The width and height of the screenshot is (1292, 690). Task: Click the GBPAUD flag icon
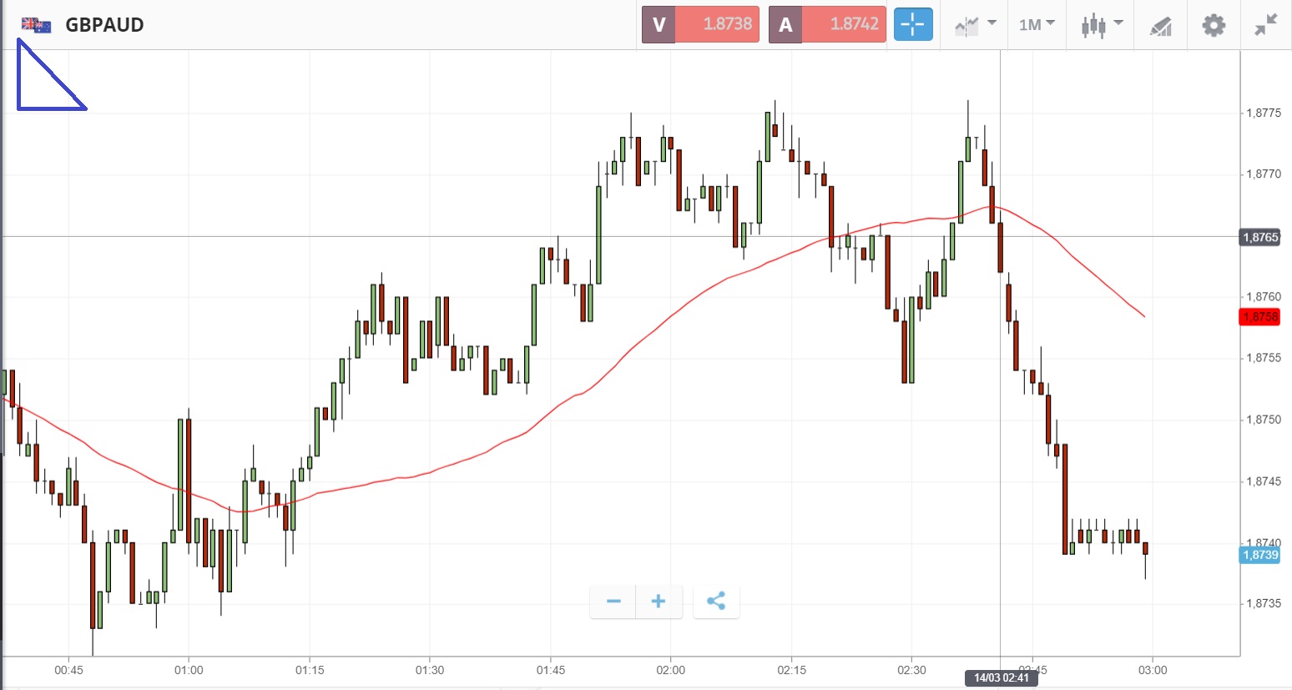[x=37, y=25]
